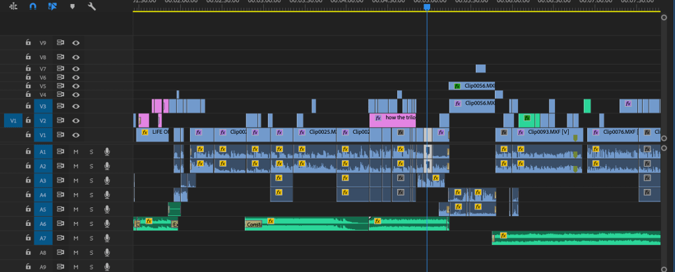Click the blue playhead marker on ruler

[x=427, y=7]
